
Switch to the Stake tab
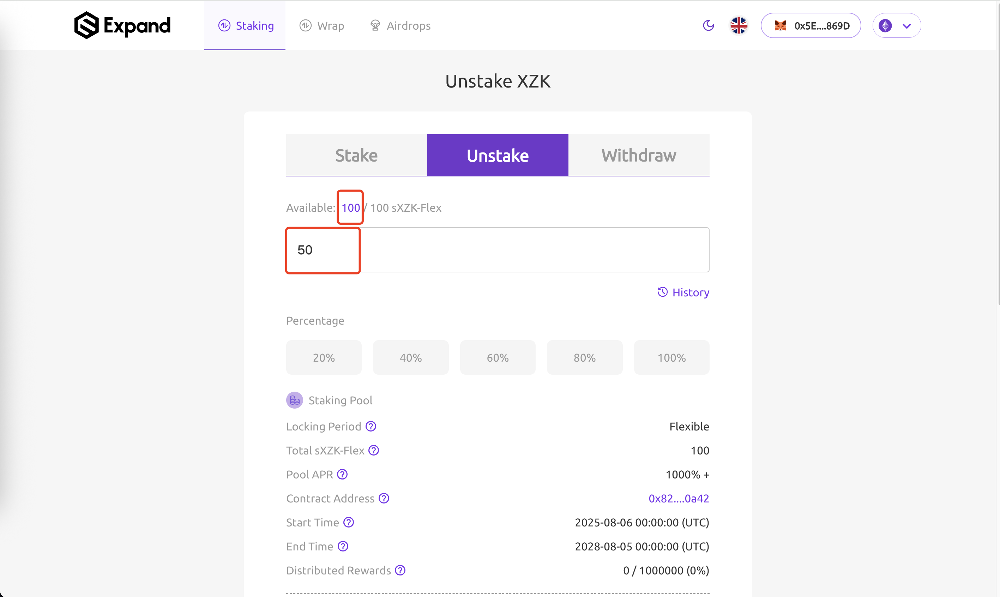(x=356, y=155)
